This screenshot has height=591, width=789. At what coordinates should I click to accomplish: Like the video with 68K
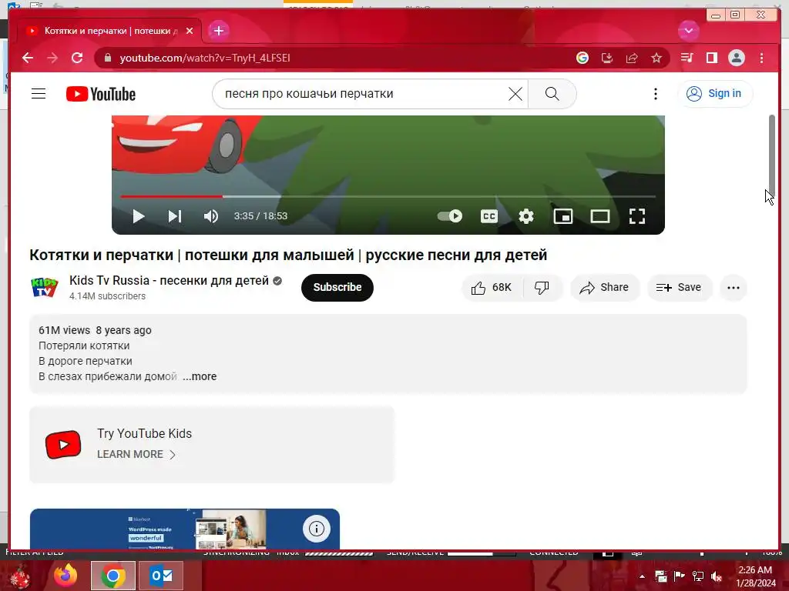492,288
